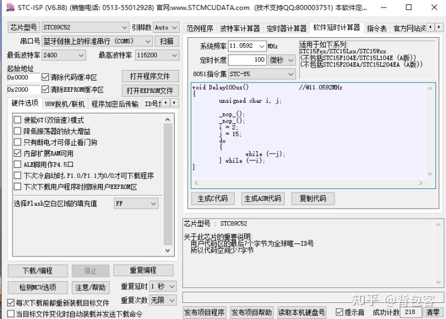Click 发布项目程序 button
Image resolution: width=446 pixels, height=319 pixels.
pyautogui.click(x=204, y=312)
